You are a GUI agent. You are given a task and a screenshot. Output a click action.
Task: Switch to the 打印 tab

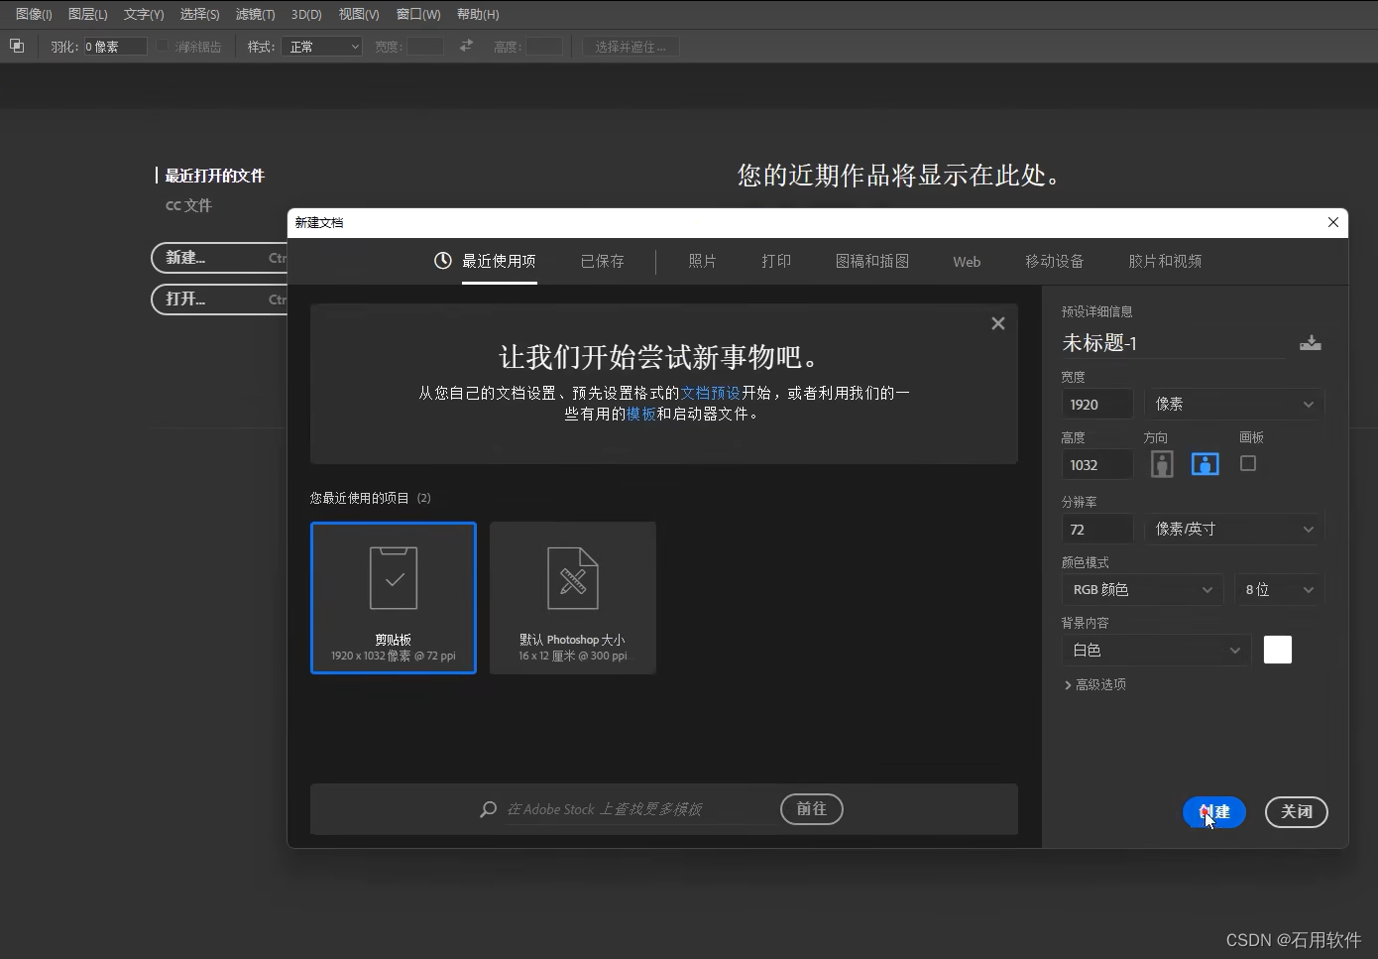[x=776, y=261]
